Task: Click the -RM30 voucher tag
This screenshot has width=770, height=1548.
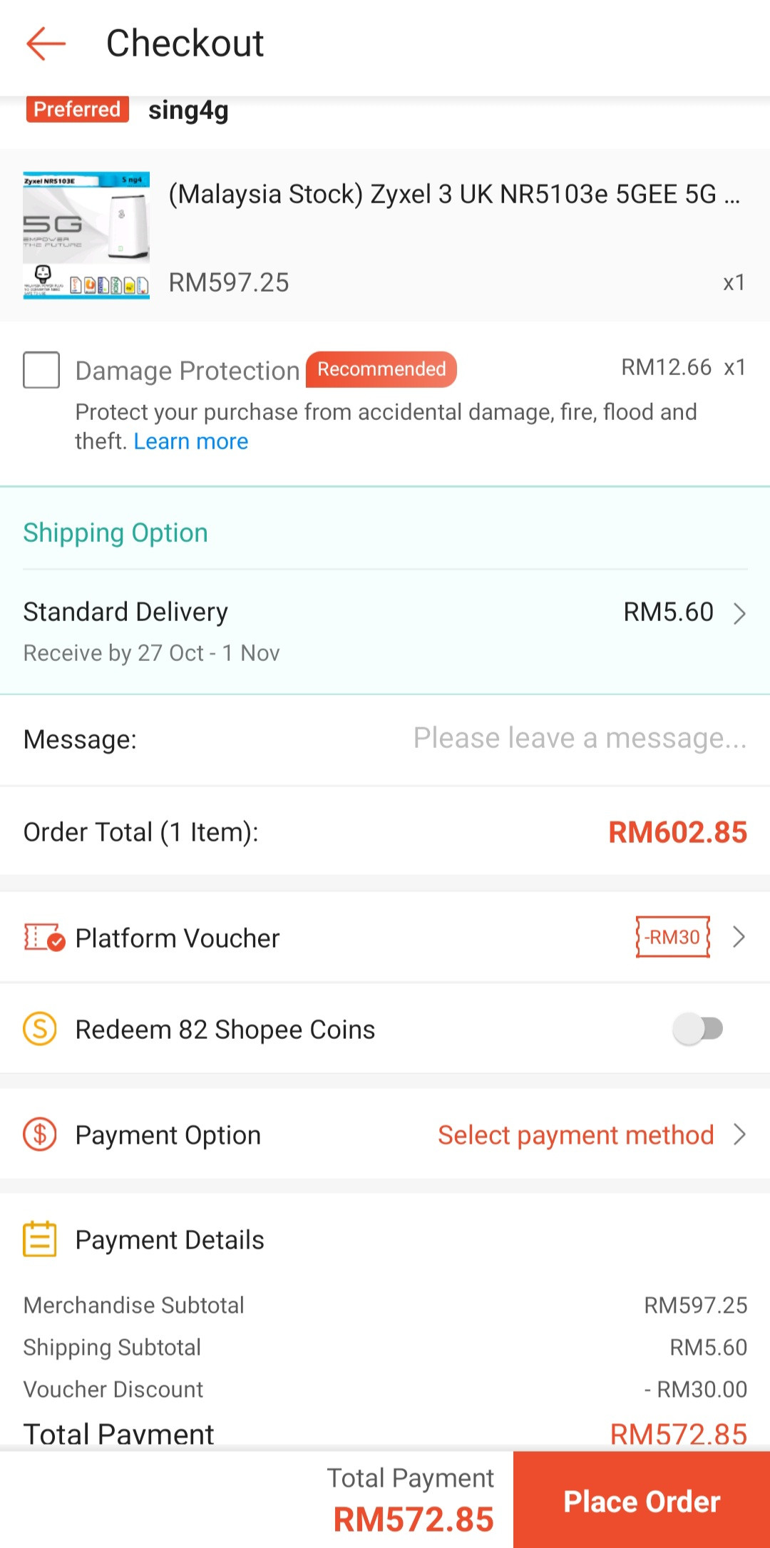Action: pos(673,937)
